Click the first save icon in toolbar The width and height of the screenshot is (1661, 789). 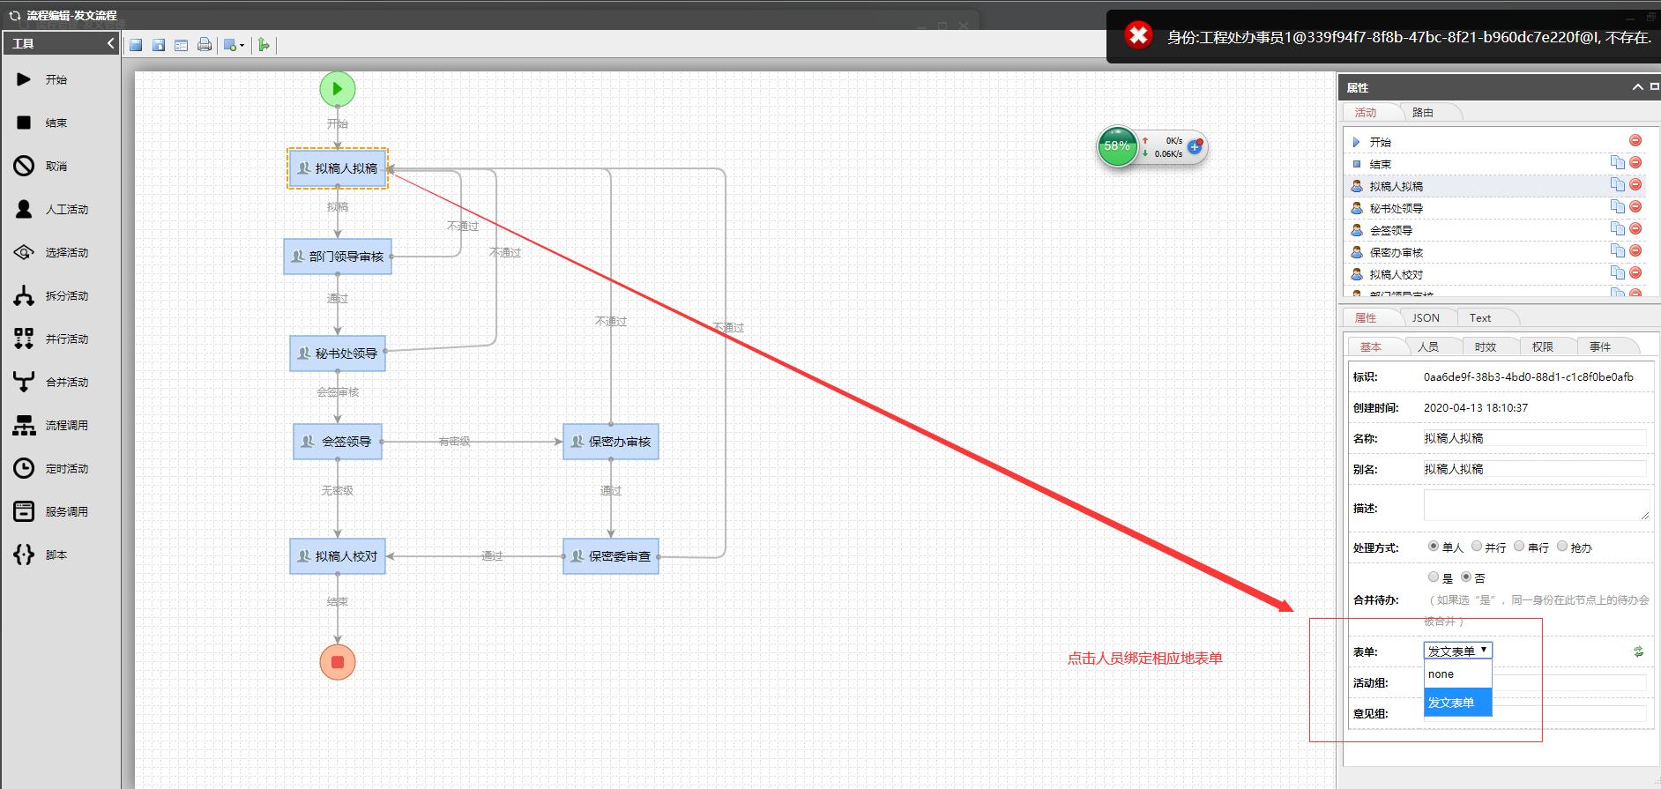136,45
